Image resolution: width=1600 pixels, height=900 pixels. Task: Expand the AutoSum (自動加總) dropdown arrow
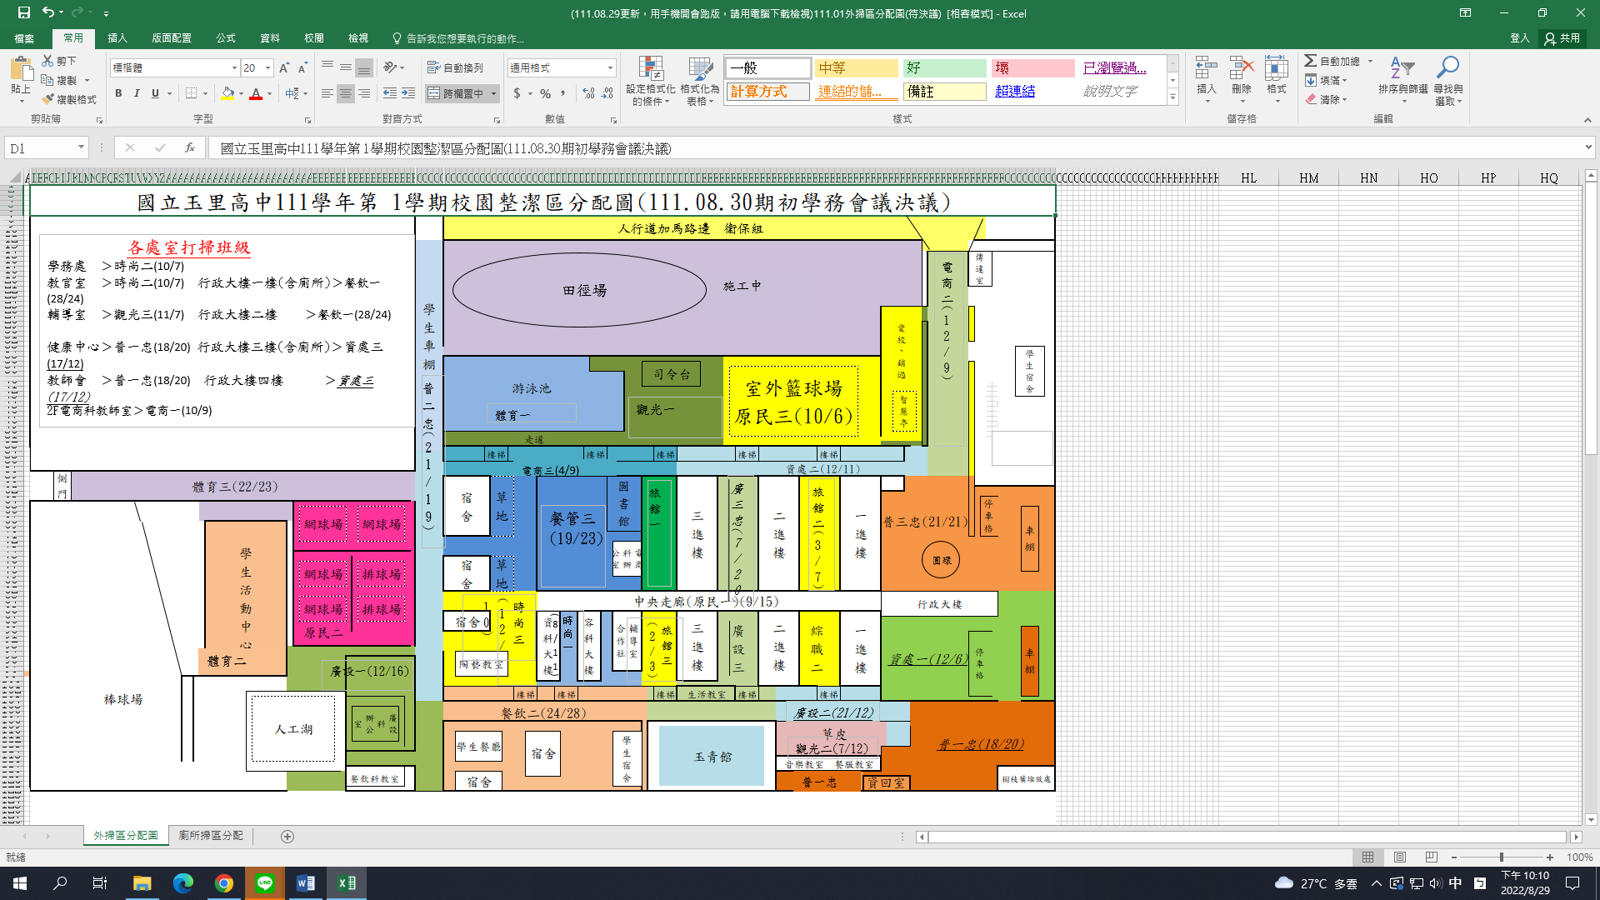[1370, 61]
